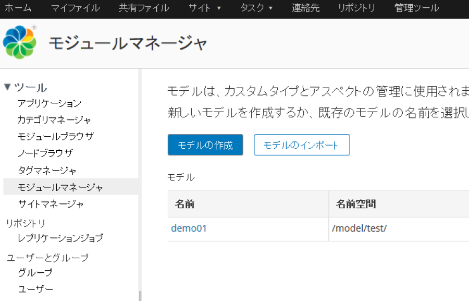Select モジュールマネージャ in the sidebar
469x301 pixels.
pyautogui.click(x=70, y=187)
